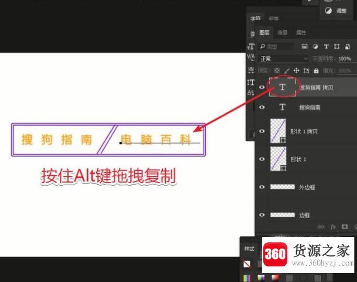Hide the 搜狗指南 拷贝 text layer
The width and height of the screenshot is (357, 282).
click(x=262, y=87)
